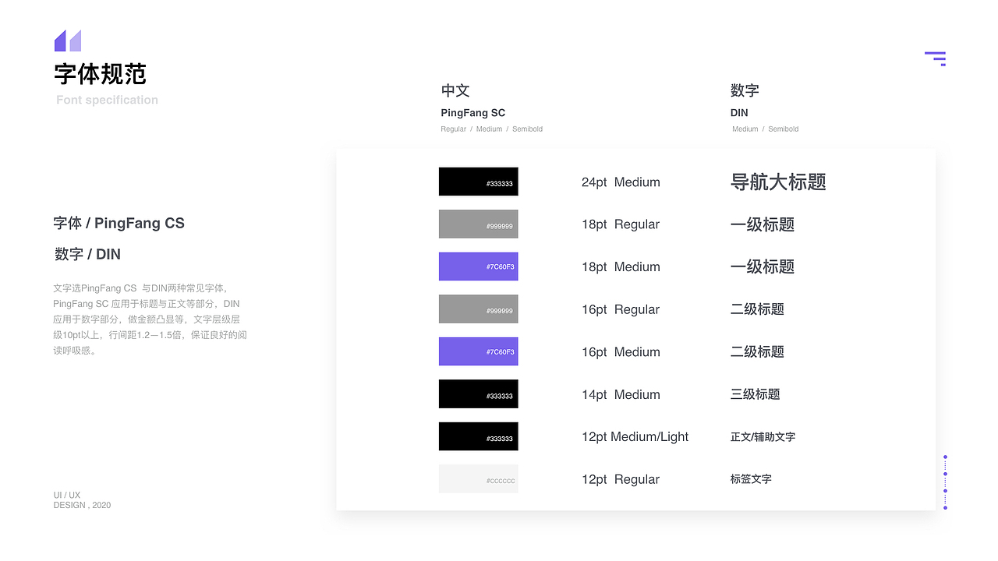Open the purple hamburger menu at top right

click(935, 58)
